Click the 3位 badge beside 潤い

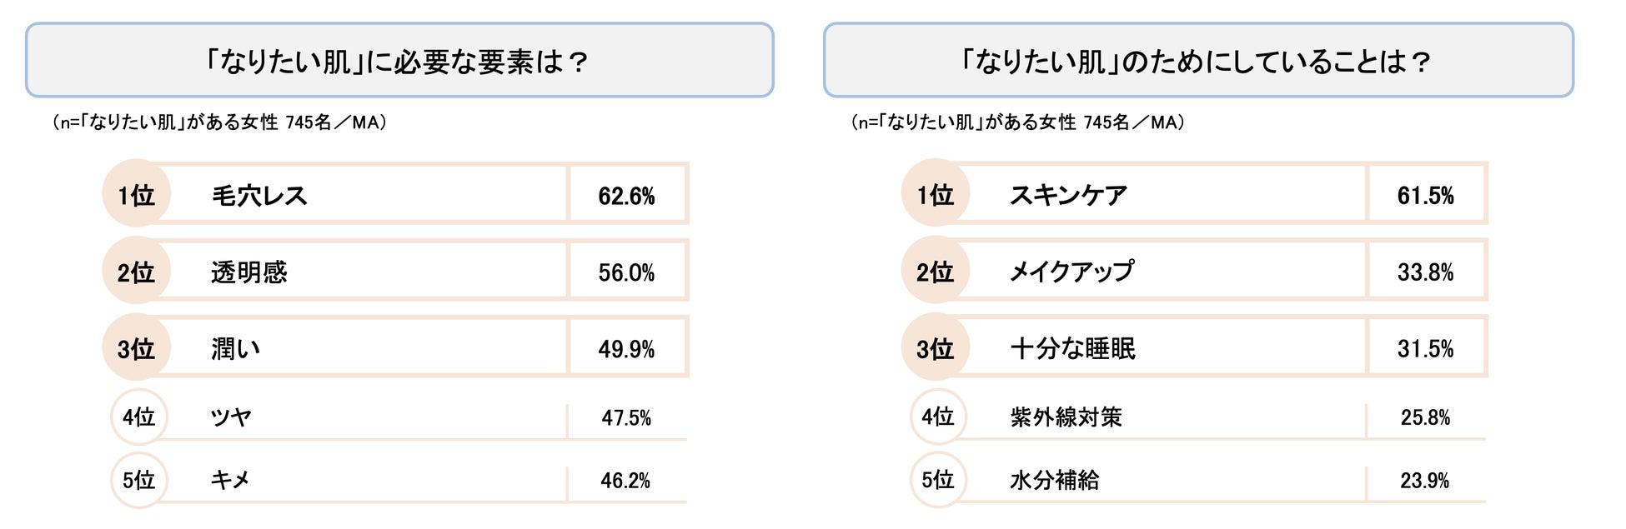pos(136,348)
